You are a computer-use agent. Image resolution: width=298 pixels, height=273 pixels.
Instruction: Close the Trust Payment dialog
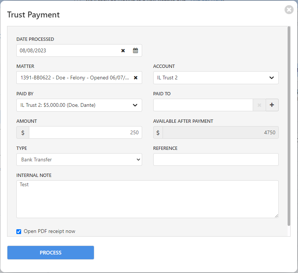click(289, 10)
